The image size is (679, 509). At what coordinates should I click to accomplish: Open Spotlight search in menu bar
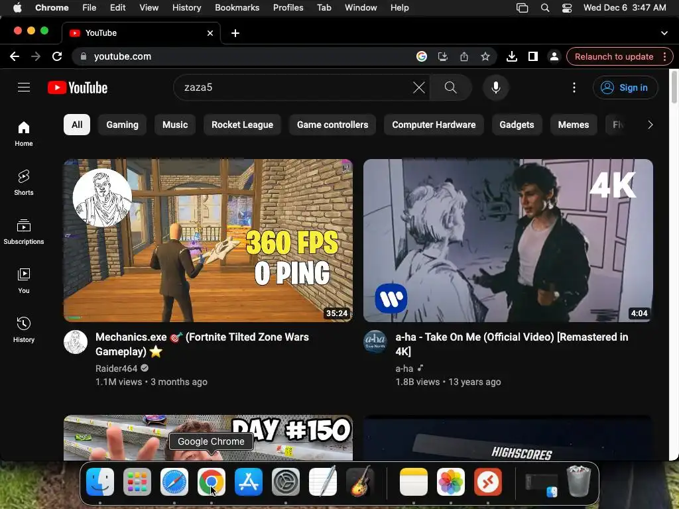coord(545,7)
